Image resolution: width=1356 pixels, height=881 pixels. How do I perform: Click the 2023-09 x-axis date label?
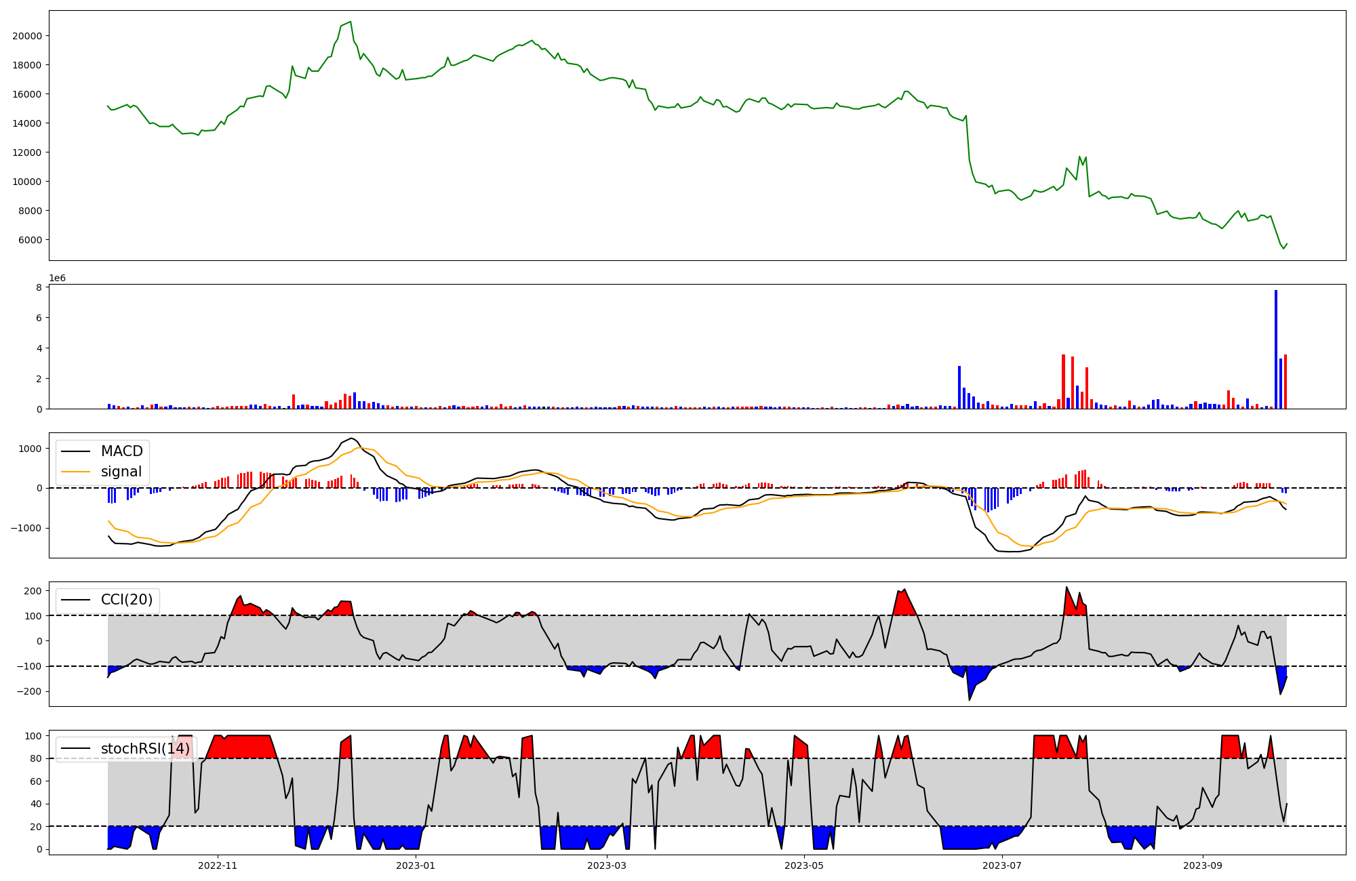(1203, 865)
